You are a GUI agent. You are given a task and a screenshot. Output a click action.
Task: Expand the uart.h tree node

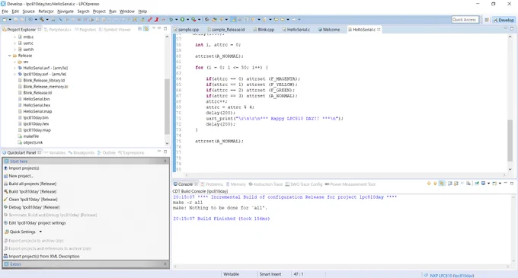[15, 50]
